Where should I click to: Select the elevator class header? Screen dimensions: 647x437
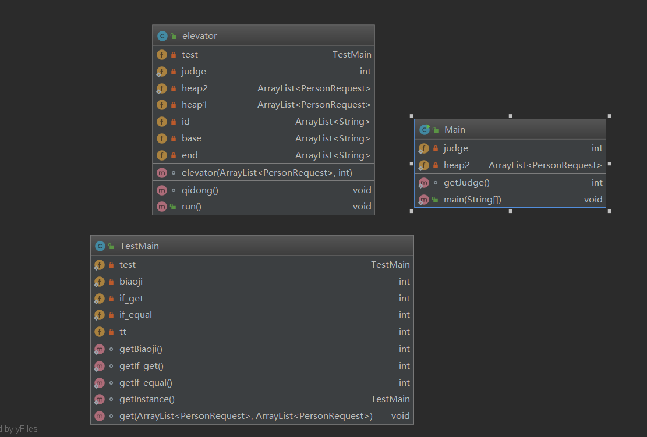263,36
